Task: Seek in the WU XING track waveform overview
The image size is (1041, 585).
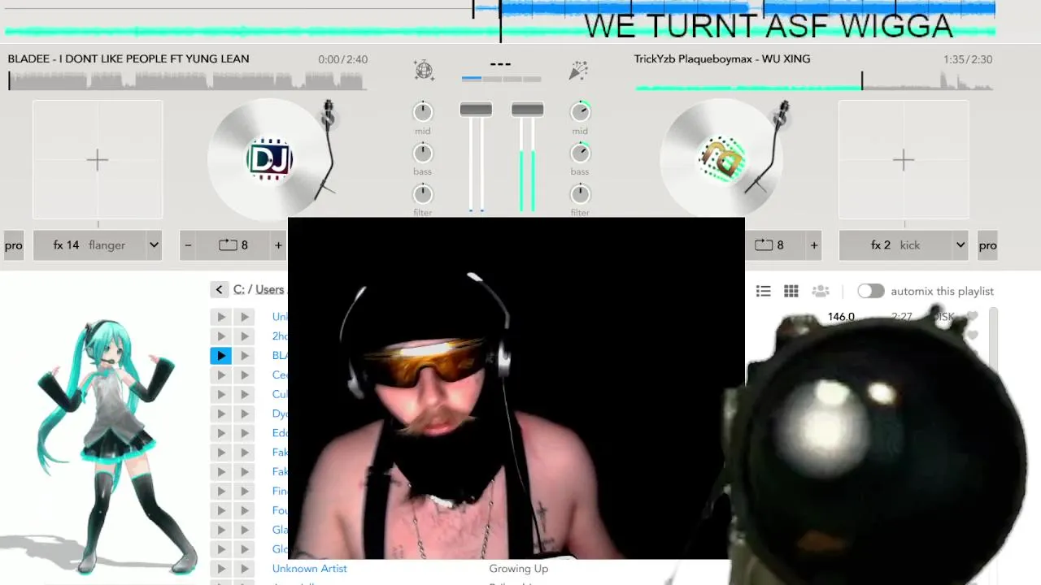Action: pos(813,80)
